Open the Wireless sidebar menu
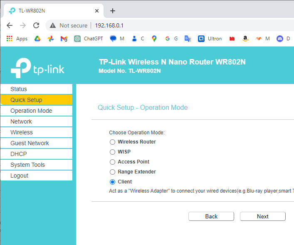 37,132
